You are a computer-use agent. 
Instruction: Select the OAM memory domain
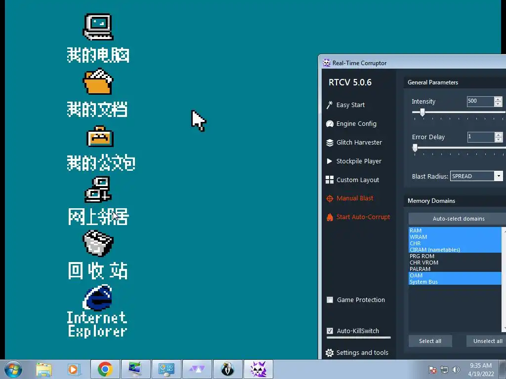[x=455, y=275]
